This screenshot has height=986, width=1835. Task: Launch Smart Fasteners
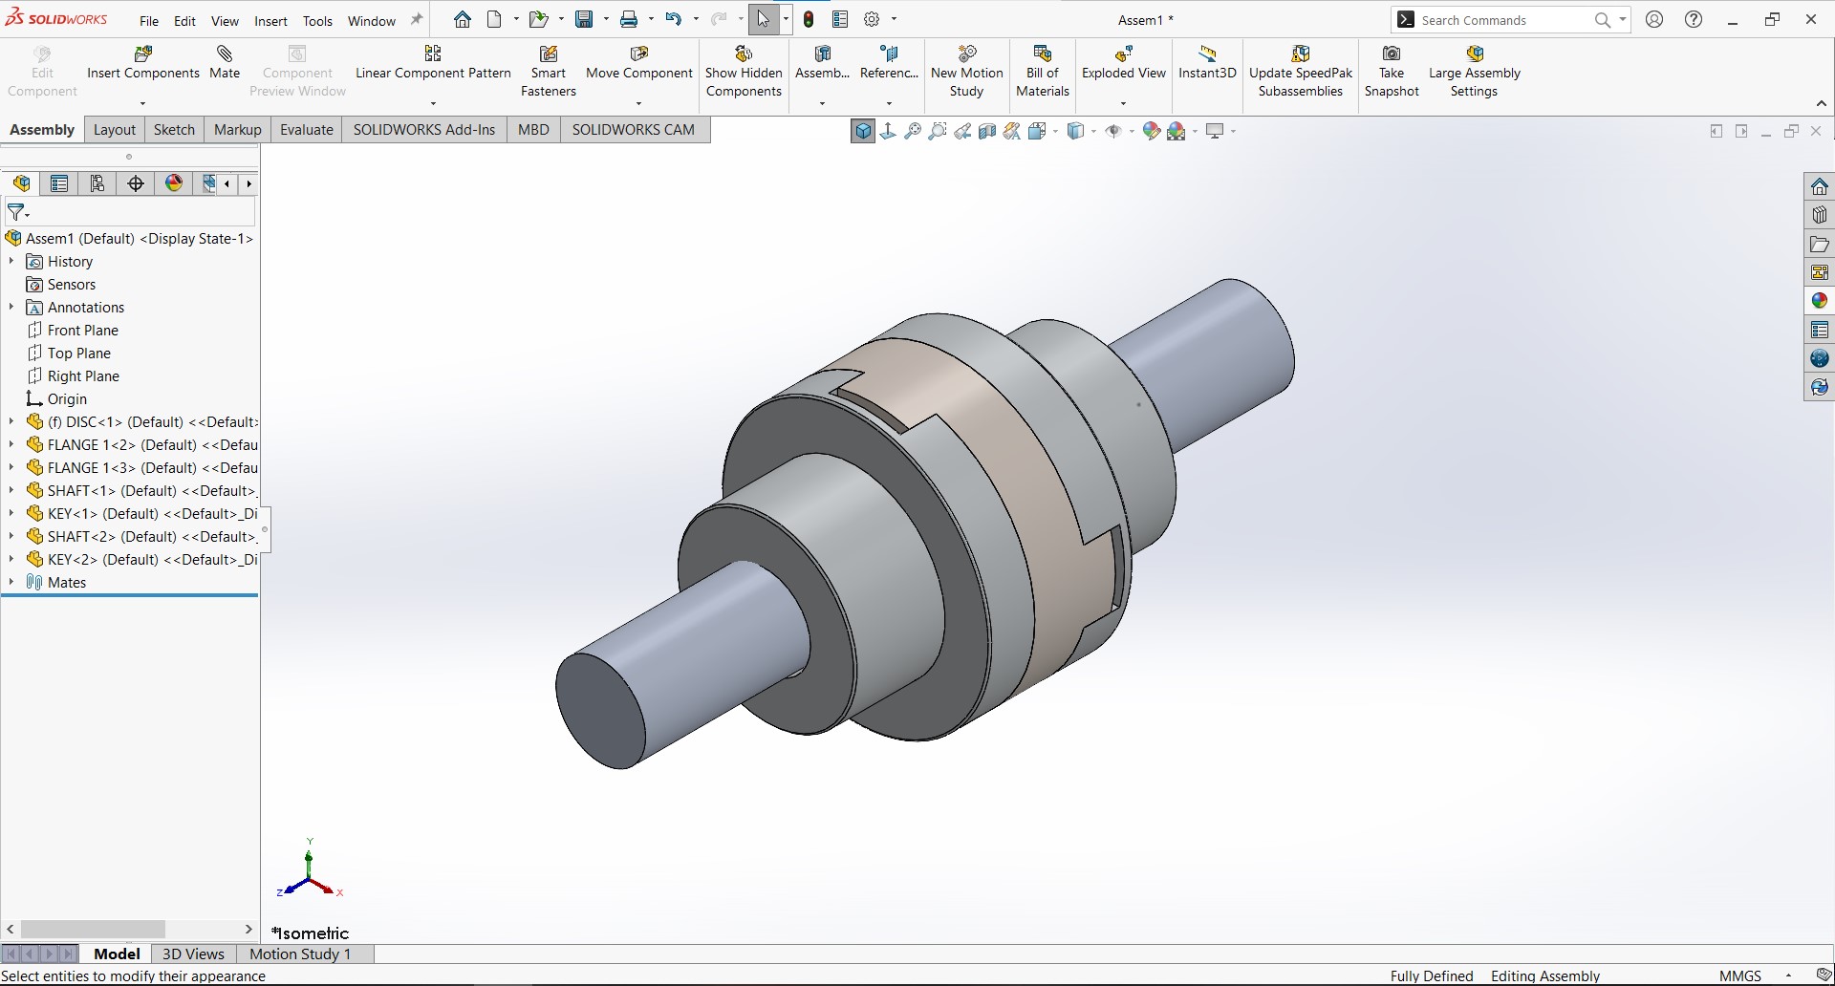549,72
